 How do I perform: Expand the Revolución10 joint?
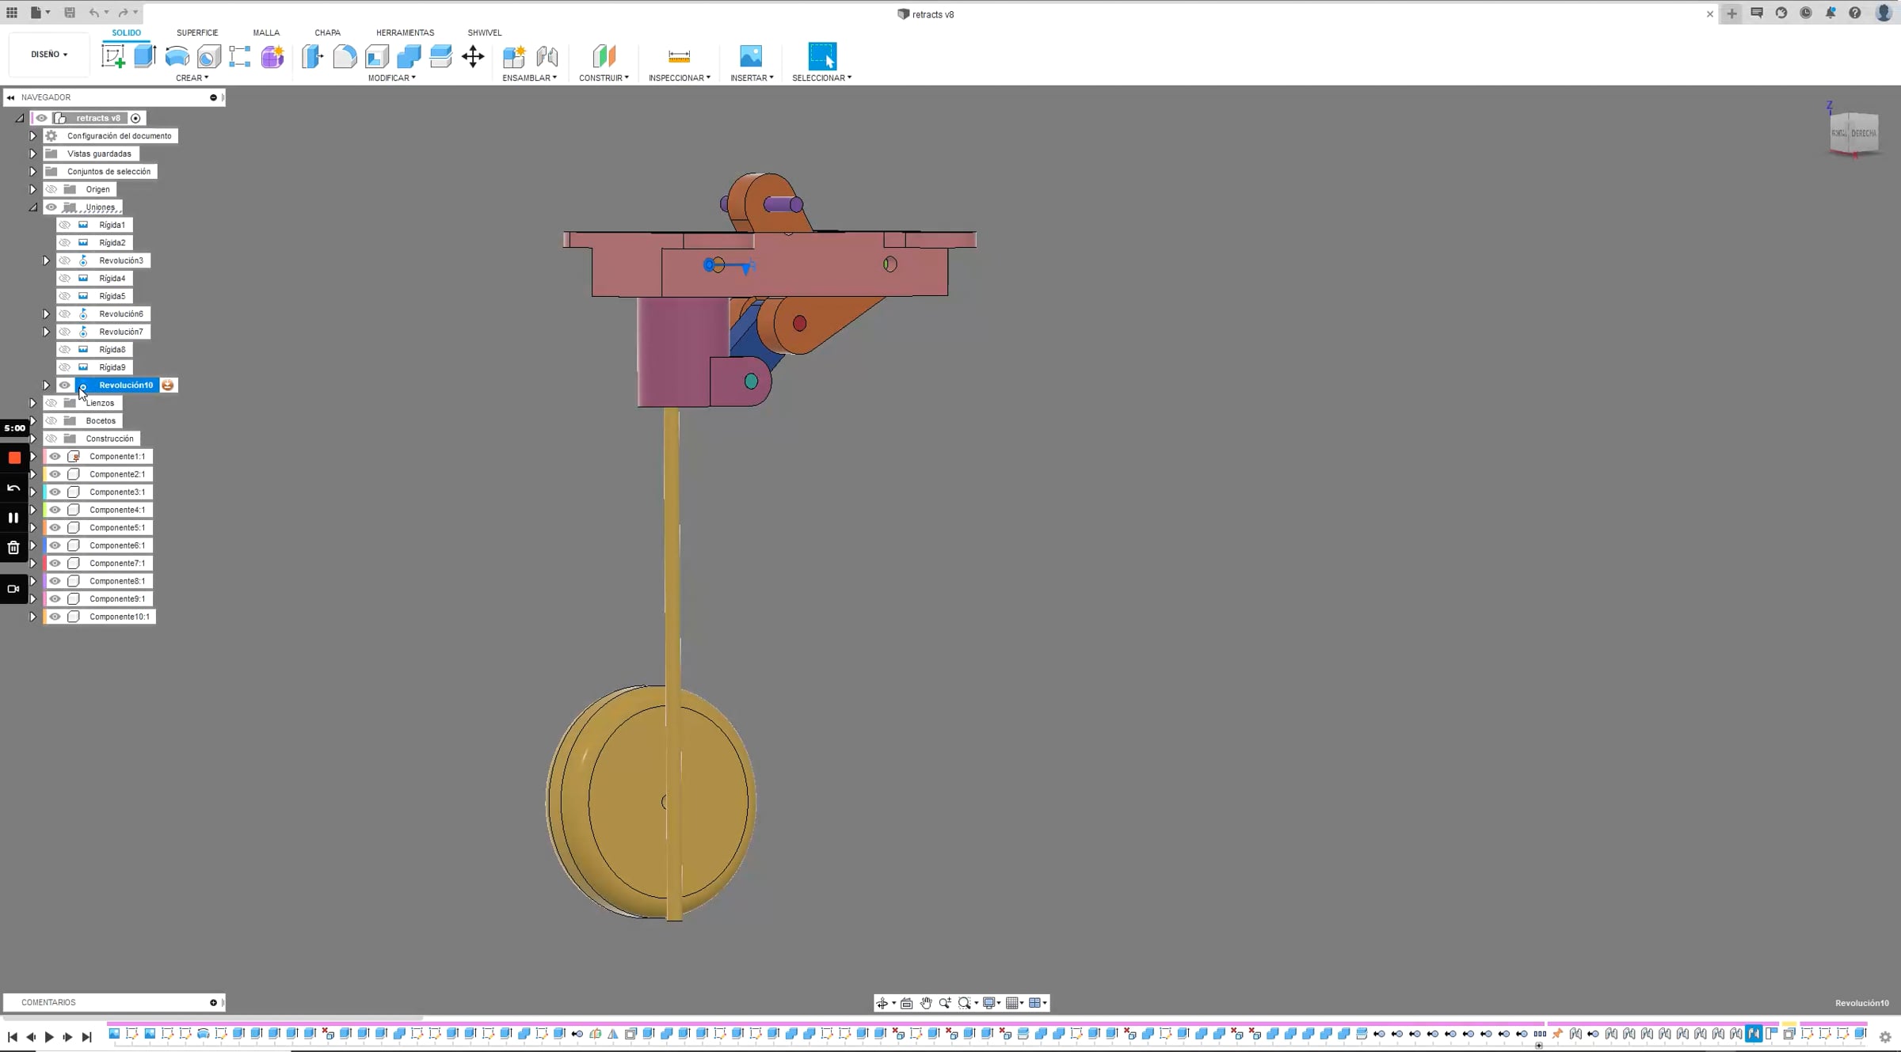tap(46, 385)
